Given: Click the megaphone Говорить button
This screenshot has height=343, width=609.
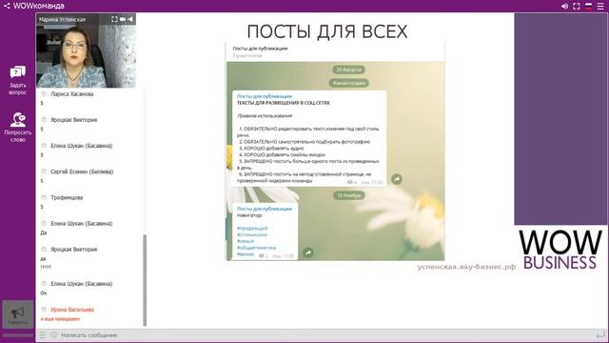Looking at the screenshot, I should pyautogui.click(x=18, y=314).
